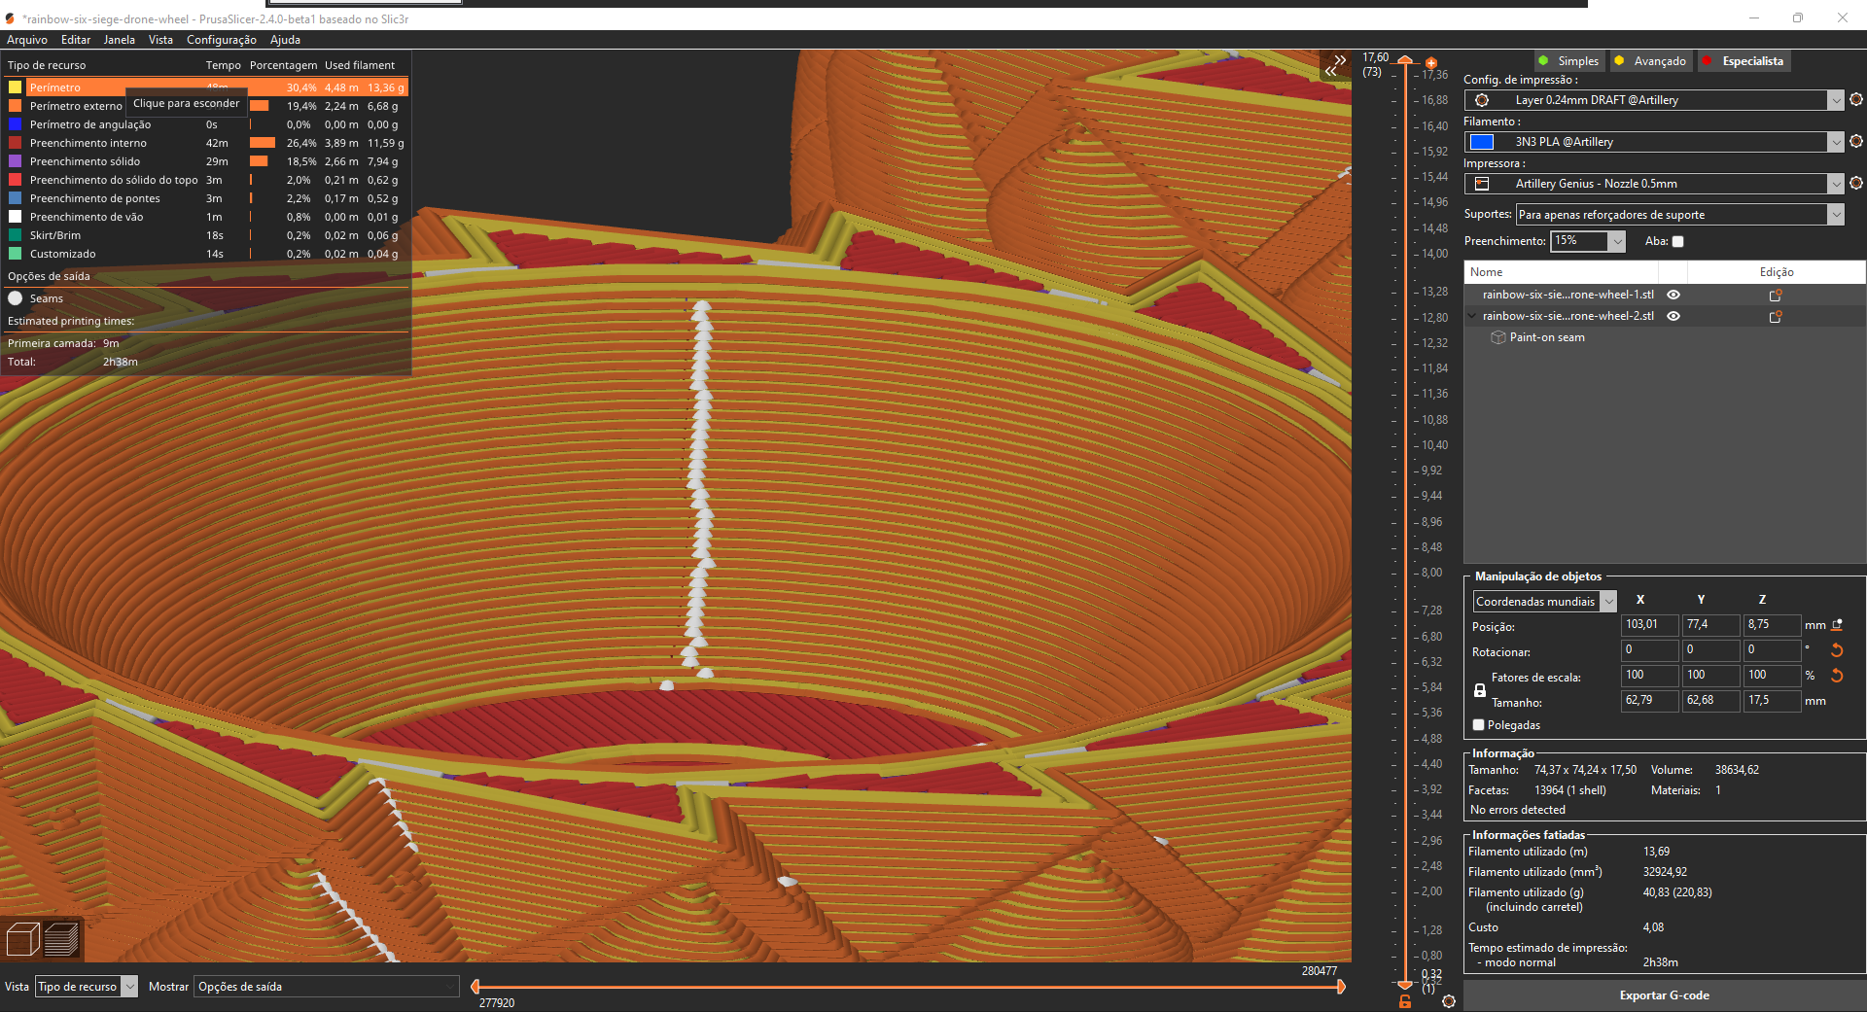Click the Paint-on seam cube icon
1867x1012 pixels.
(1498, 337)
